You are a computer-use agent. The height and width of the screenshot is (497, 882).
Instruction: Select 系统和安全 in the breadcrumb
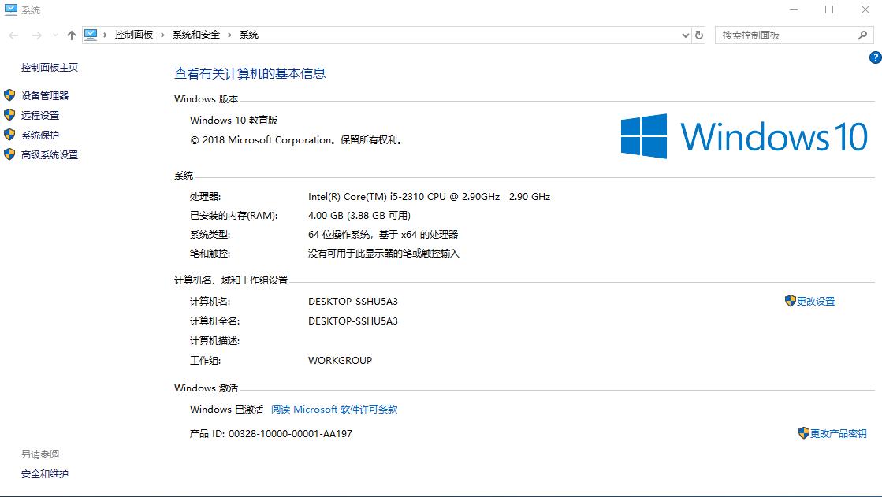196,35
